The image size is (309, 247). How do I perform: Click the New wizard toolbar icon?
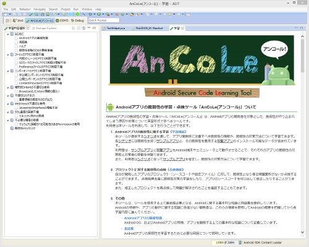pyautogui.click(x=6, y=14)
